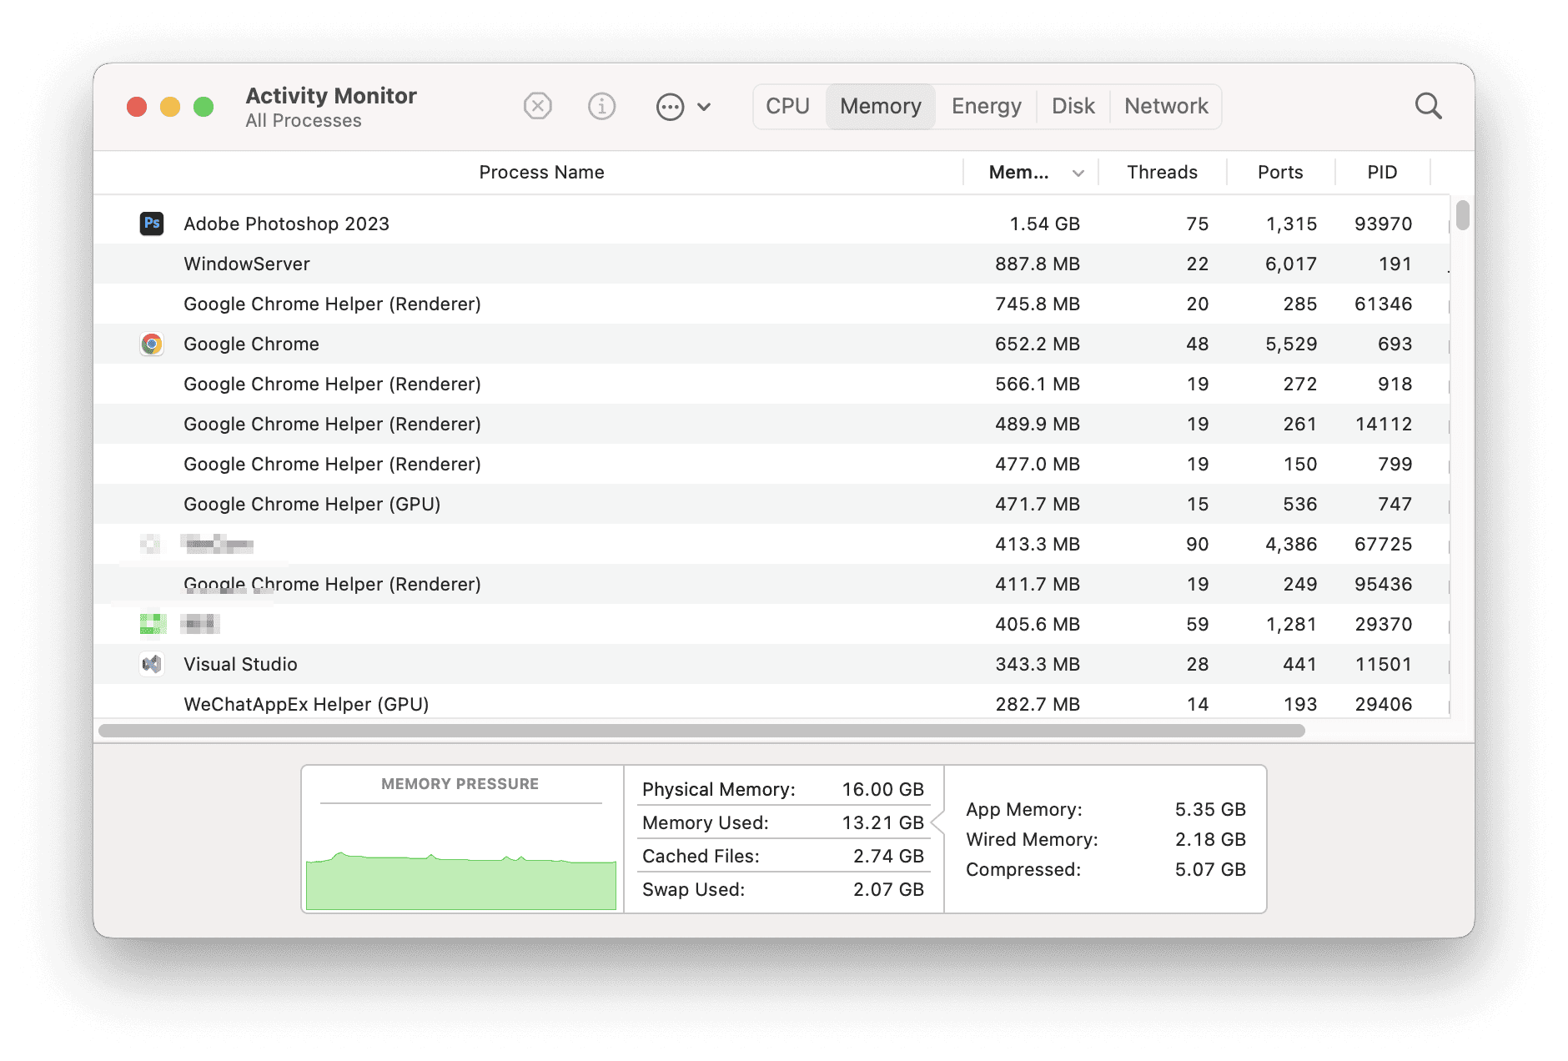1568x1061 pixels.
Task: Select the blurred process using 413.3 MB
Action: [x=771, y=544]
